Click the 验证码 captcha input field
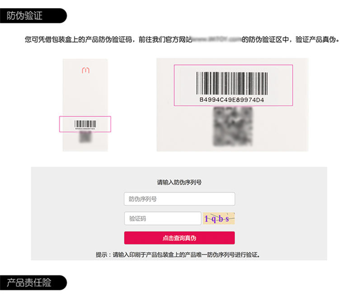Viewport: 357px width, 298px height. [x=163, y=218]
